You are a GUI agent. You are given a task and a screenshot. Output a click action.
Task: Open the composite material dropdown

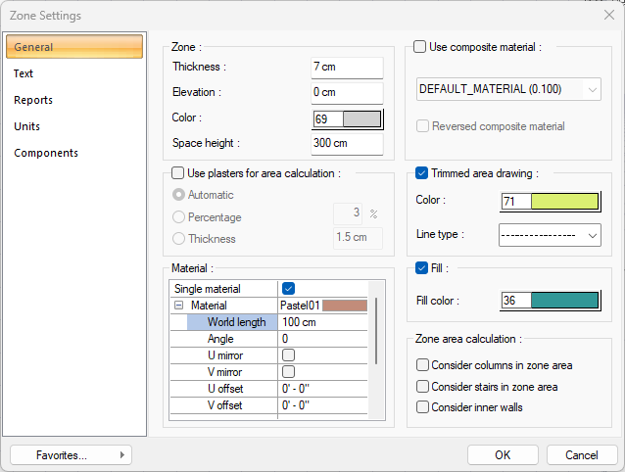[x=508, y=90]
